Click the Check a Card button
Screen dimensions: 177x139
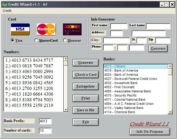(86, 75)
